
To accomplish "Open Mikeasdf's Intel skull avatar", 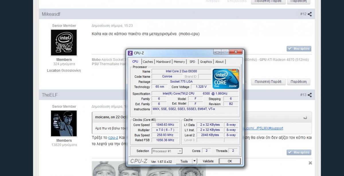I will tap(64, 42).
